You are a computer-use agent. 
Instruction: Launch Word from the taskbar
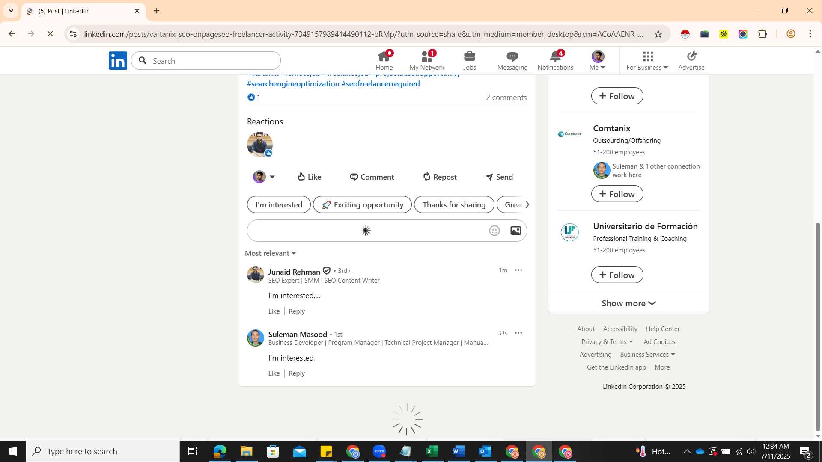[459, 451]
